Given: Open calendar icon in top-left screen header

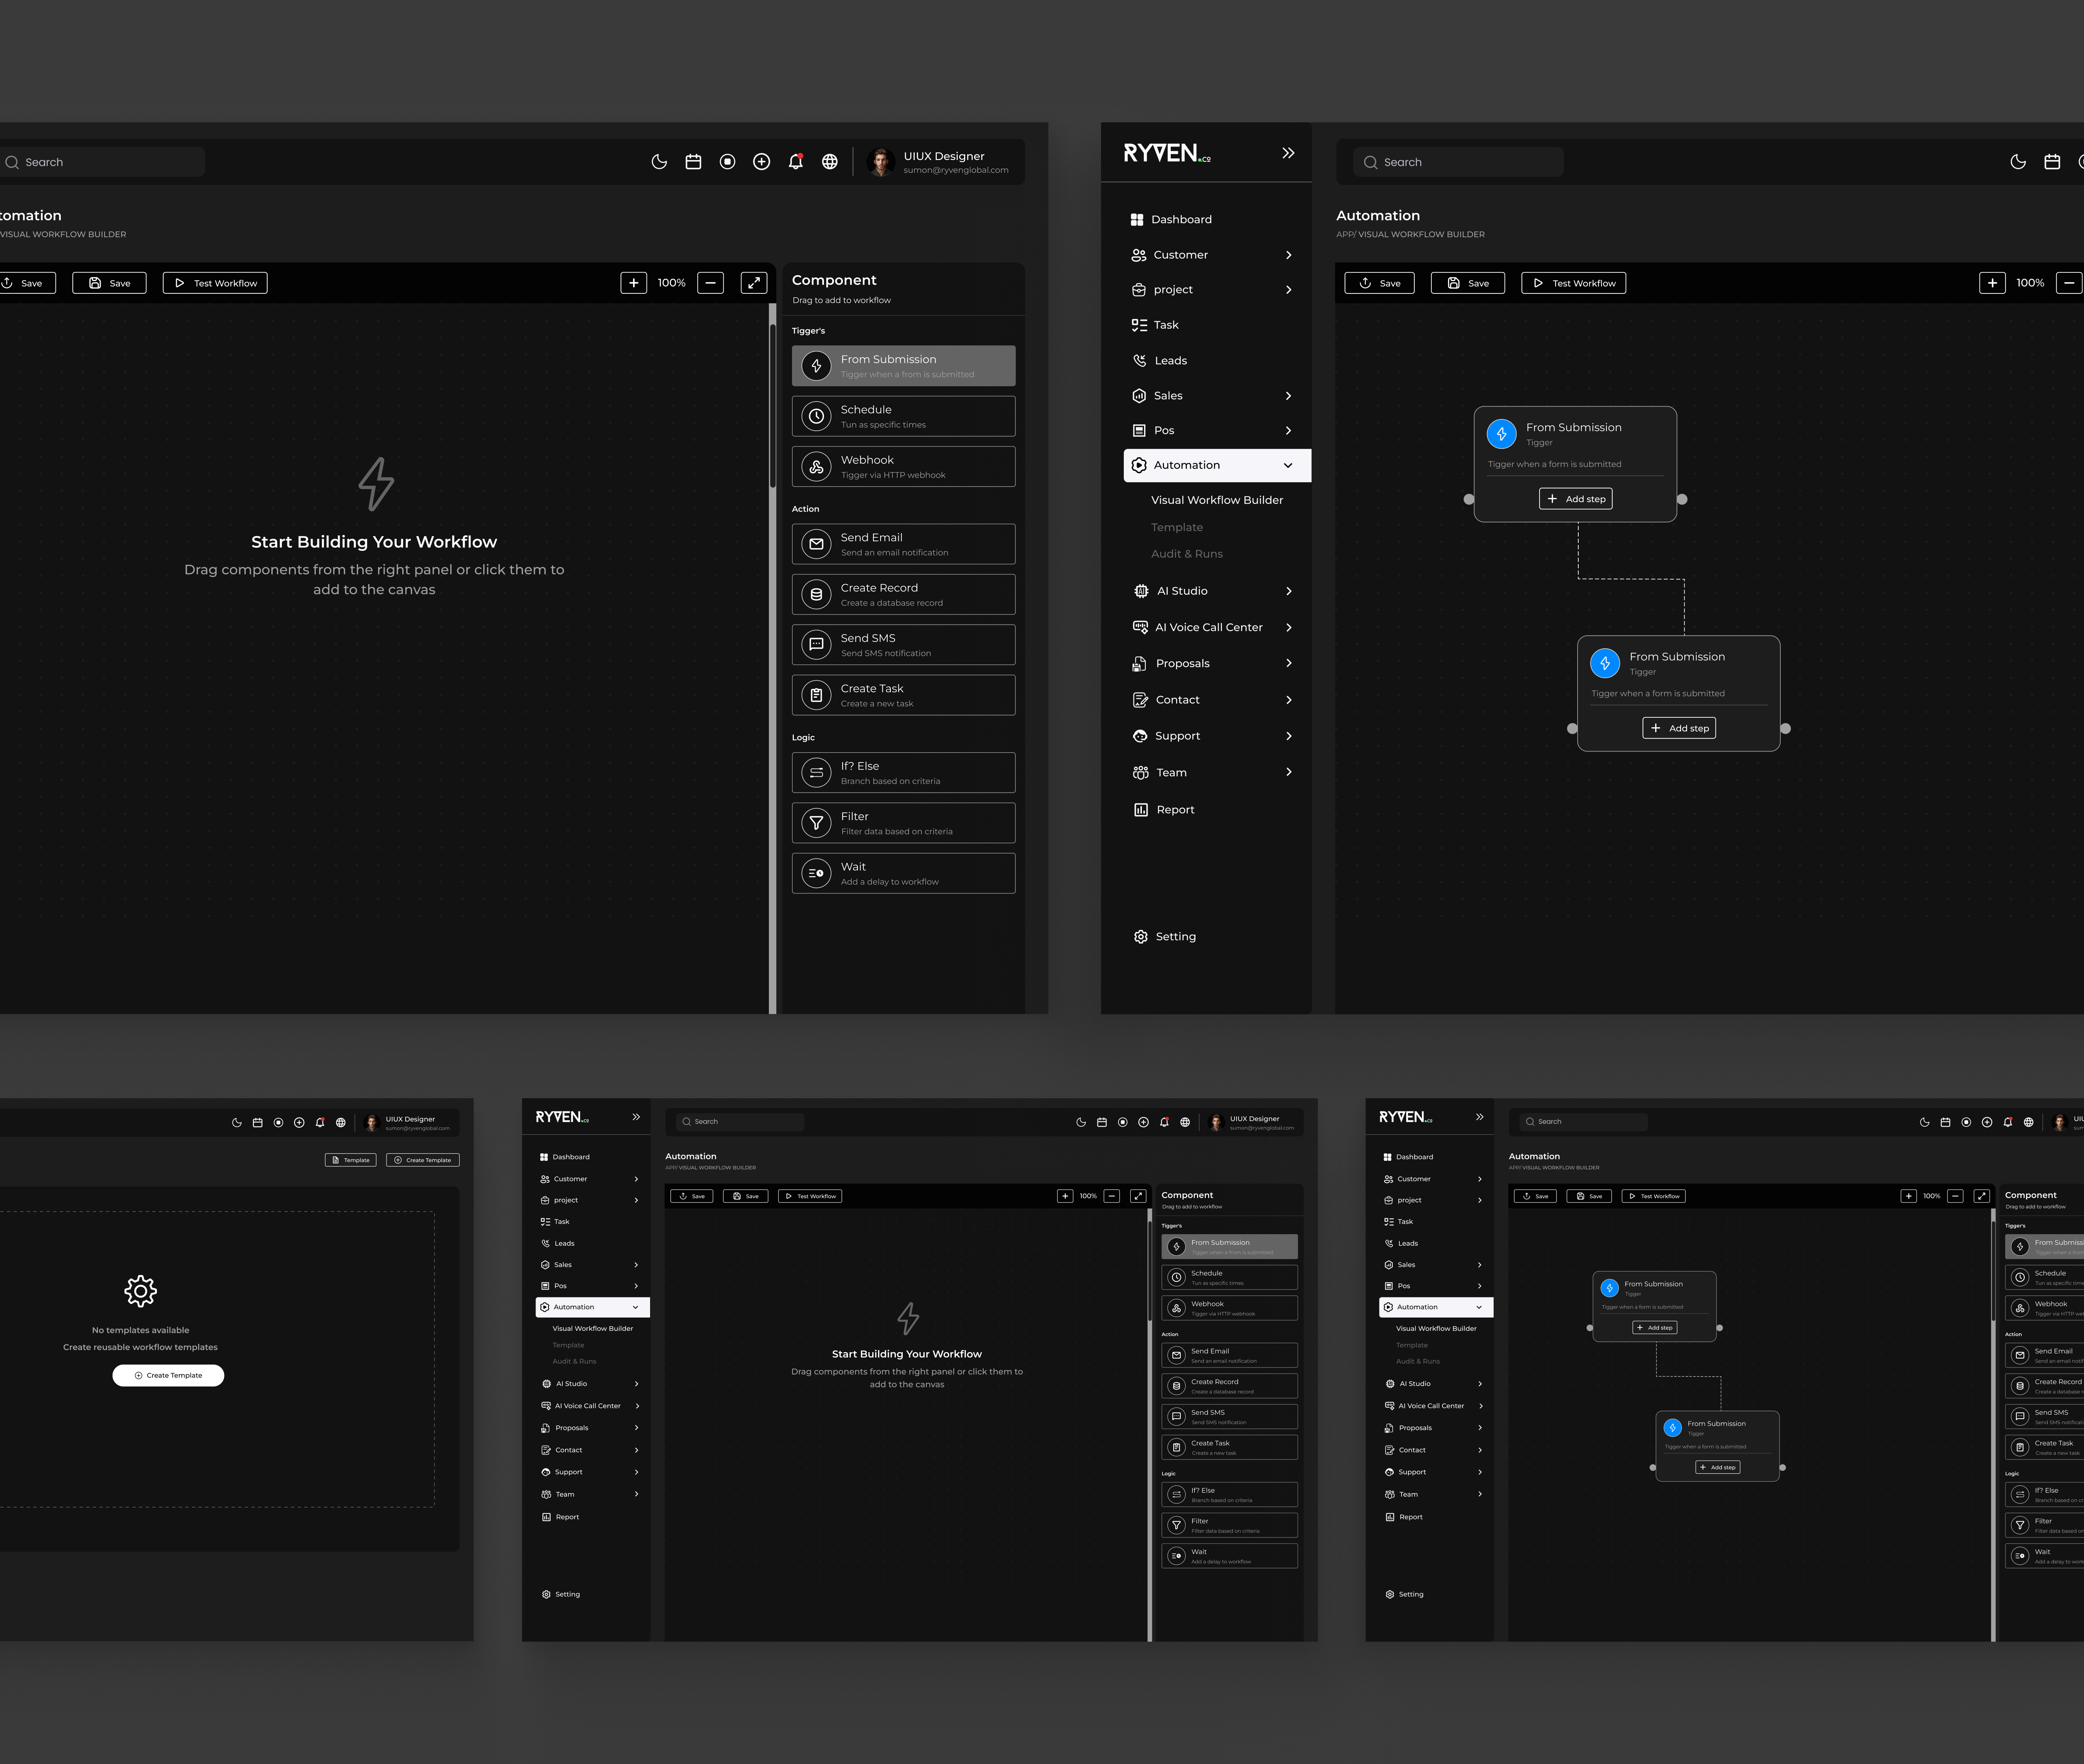Looking at the screenshot, I should [x=693, y=162].
